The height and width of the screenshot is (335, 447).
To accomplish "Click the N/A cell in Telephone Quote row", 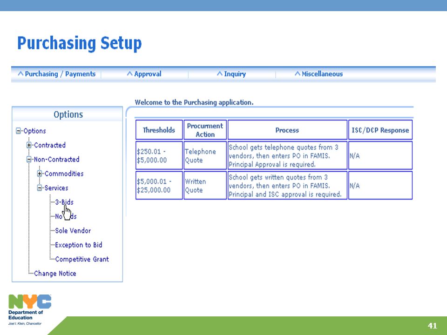I will pos(380,155).
